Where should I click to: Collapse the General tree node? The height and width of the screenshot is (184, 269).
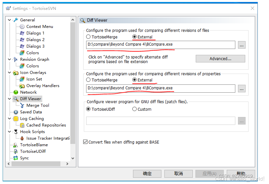pyautogui.click(x=10, y=20)
